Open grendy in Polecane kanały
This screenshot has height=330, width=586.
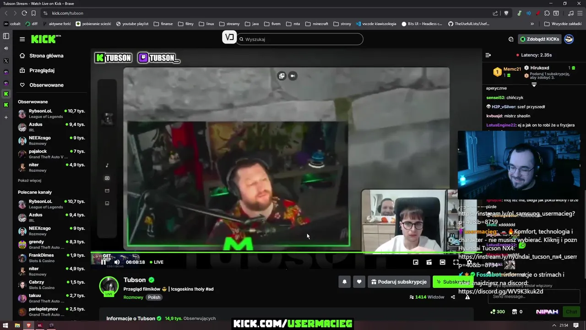point(52,244)
